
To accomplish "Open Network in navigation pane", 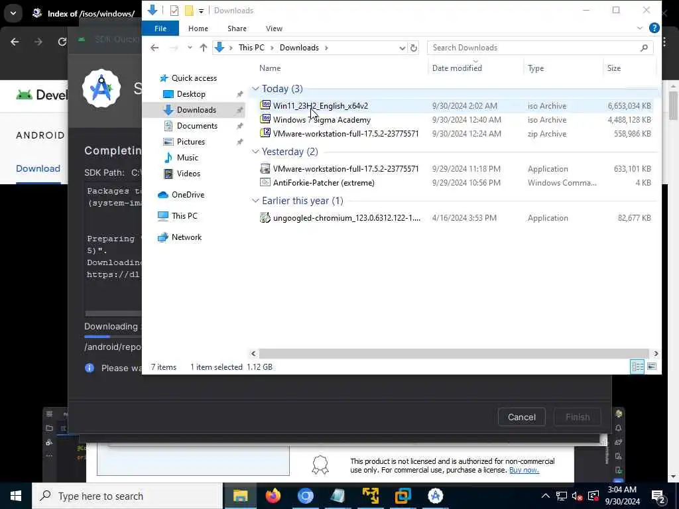I will pos(186,237).
